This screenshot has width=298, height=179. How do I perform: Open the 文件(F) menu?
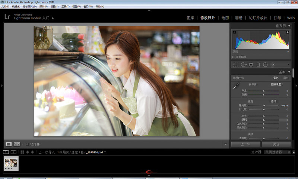5,6
